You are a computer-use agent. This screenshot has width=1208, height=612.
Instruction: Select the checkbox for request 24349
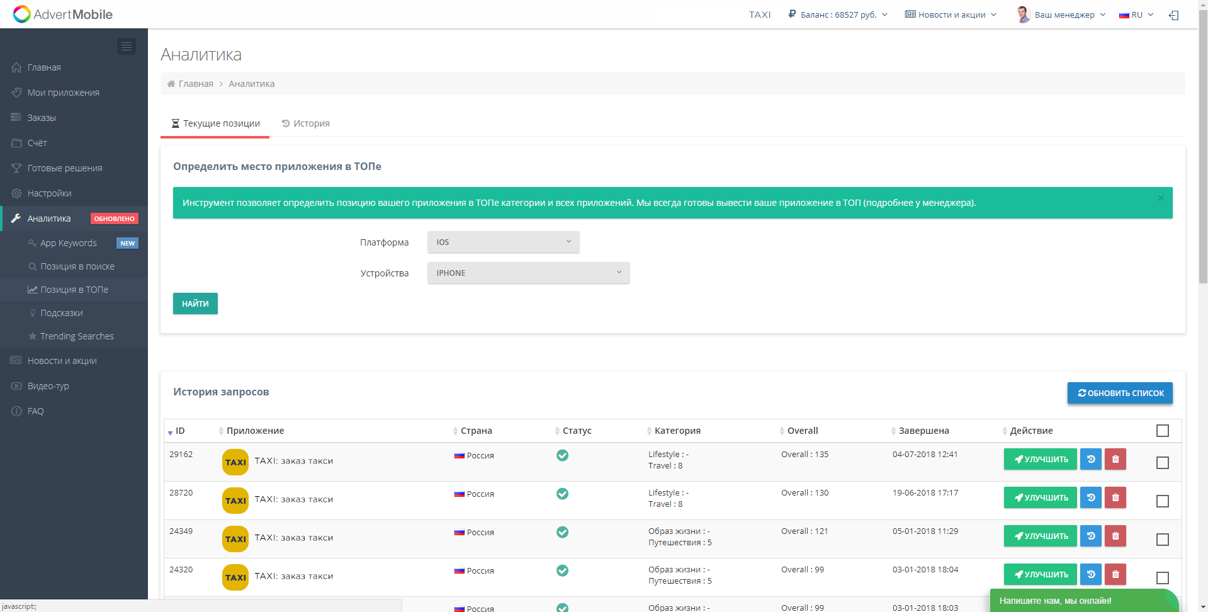[1163, 540]
